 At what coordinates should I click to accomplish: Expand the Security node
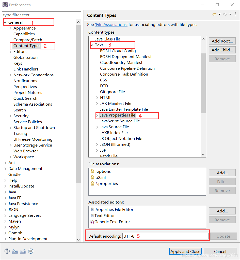click(x=10, y=116)
